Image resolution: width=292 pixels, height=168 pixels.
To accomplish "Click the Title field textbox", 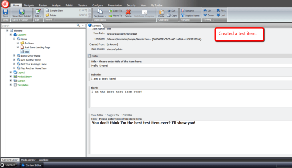I will click(x=191, y=65).
